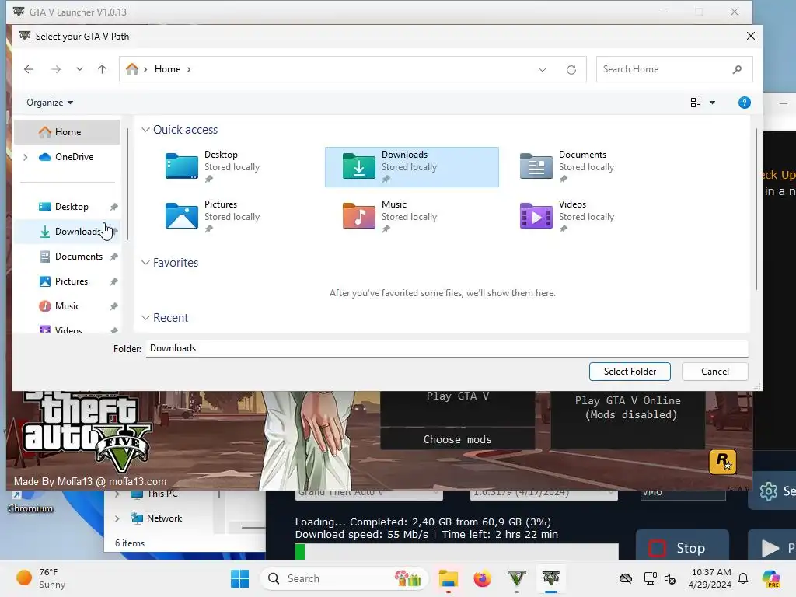Collapse the Quick access section
796x597 pixels.
[x=145, y=130]
